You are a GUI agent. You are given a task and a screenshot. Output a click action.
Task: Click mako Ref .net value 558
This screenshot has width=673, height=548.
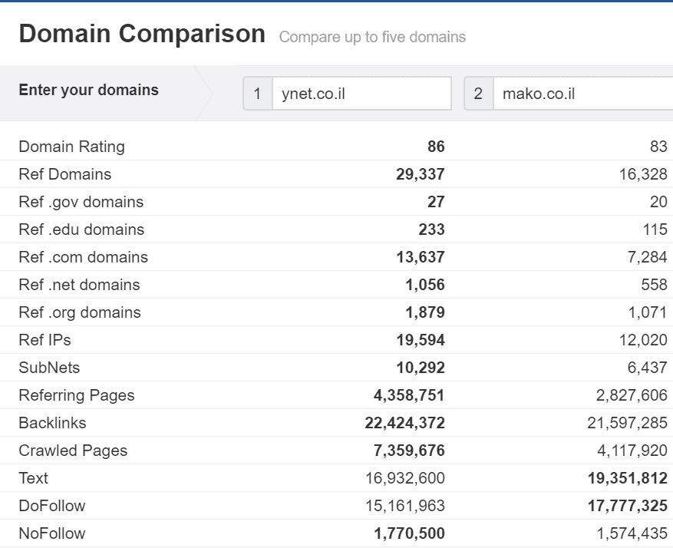point(654,285)
